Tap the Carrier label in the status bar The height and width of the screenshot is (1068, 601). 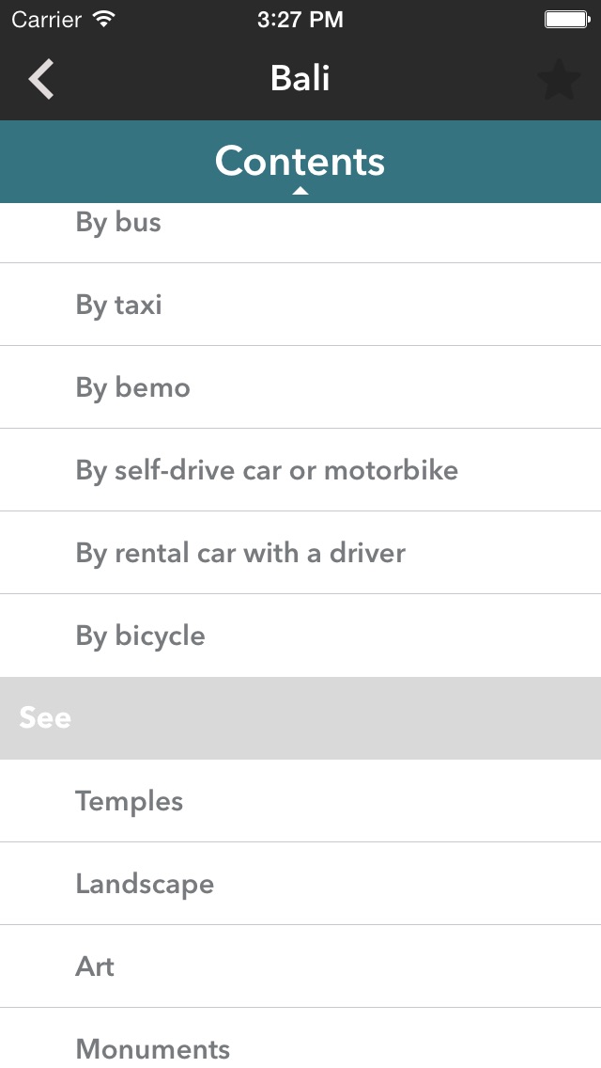pos(47,20)
